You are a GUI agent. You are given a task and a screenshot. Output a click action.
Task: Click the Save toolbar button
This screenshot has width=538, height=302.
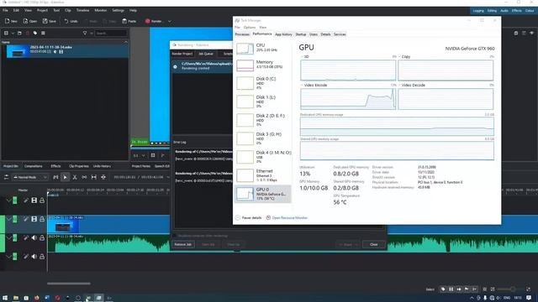(x=50, y=21)
